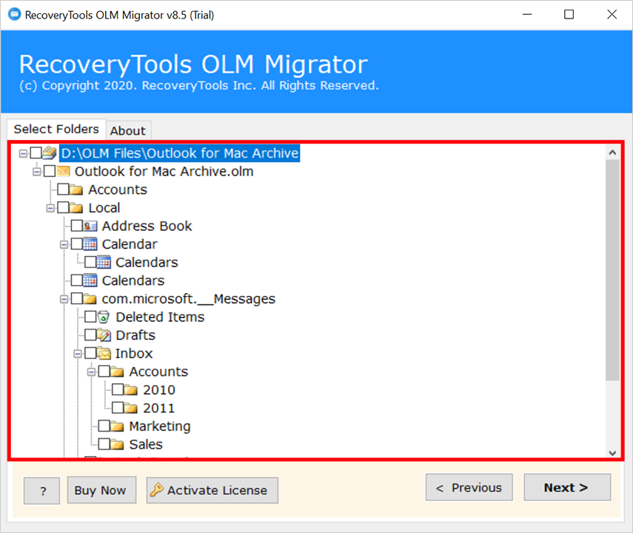Check the root D:\OLM Files checkbox
The height and width of the screenshot is (533, 633).
(x=36, y=153)
